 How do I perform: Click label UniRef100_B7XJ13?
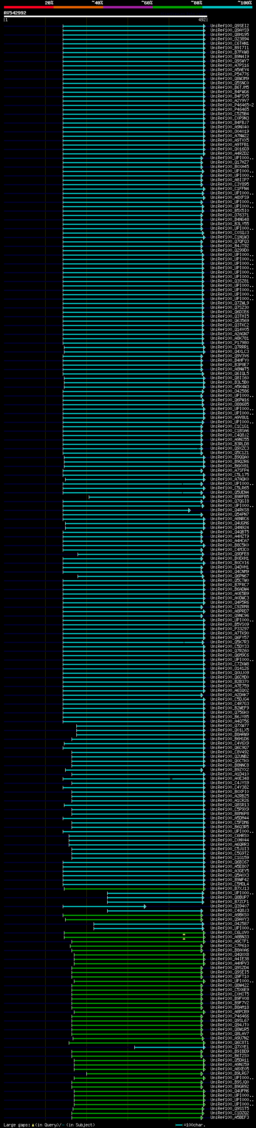pos(229,888)
